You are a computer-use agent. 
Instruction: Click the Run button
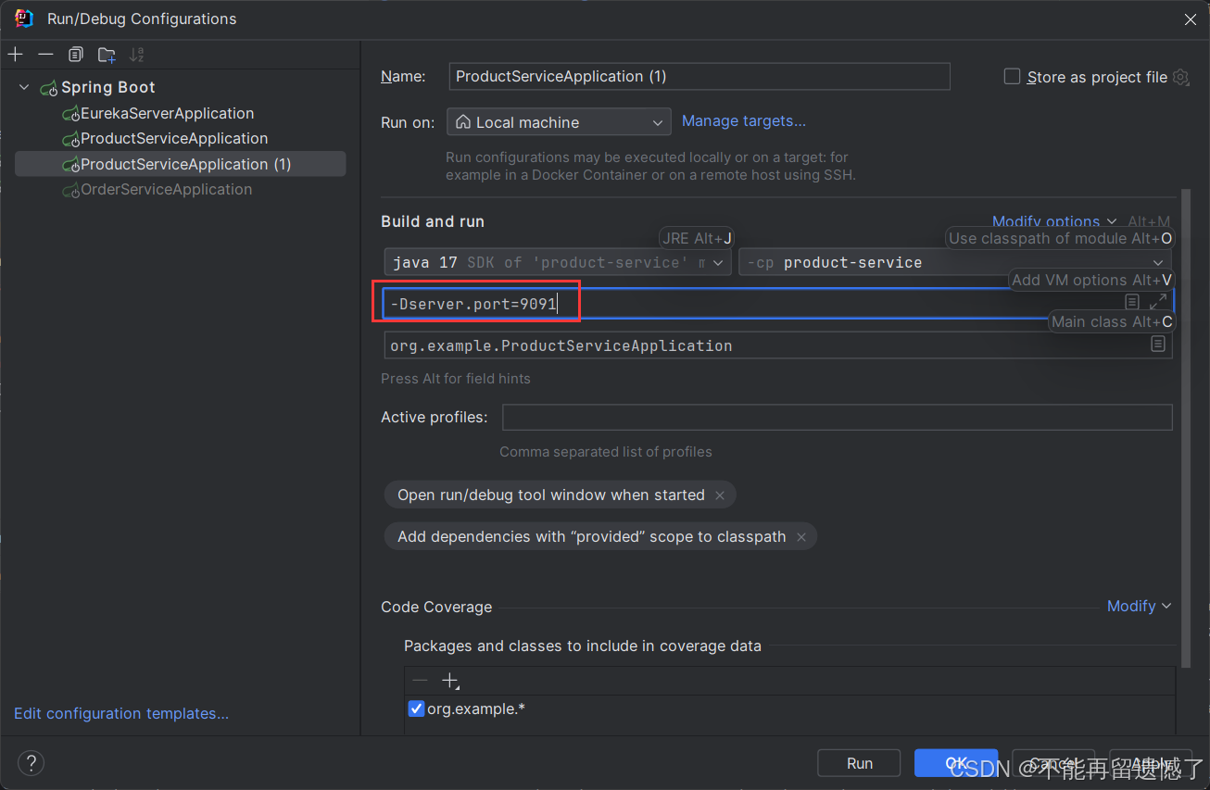tap(859, 763)
